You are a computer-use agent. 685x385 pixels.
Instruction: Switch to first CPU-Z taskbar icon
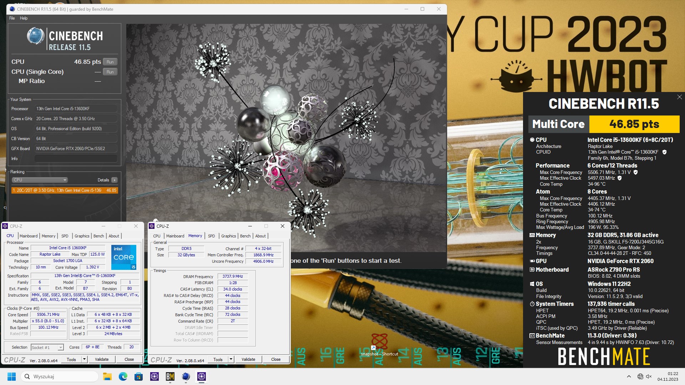click(154, 376)
